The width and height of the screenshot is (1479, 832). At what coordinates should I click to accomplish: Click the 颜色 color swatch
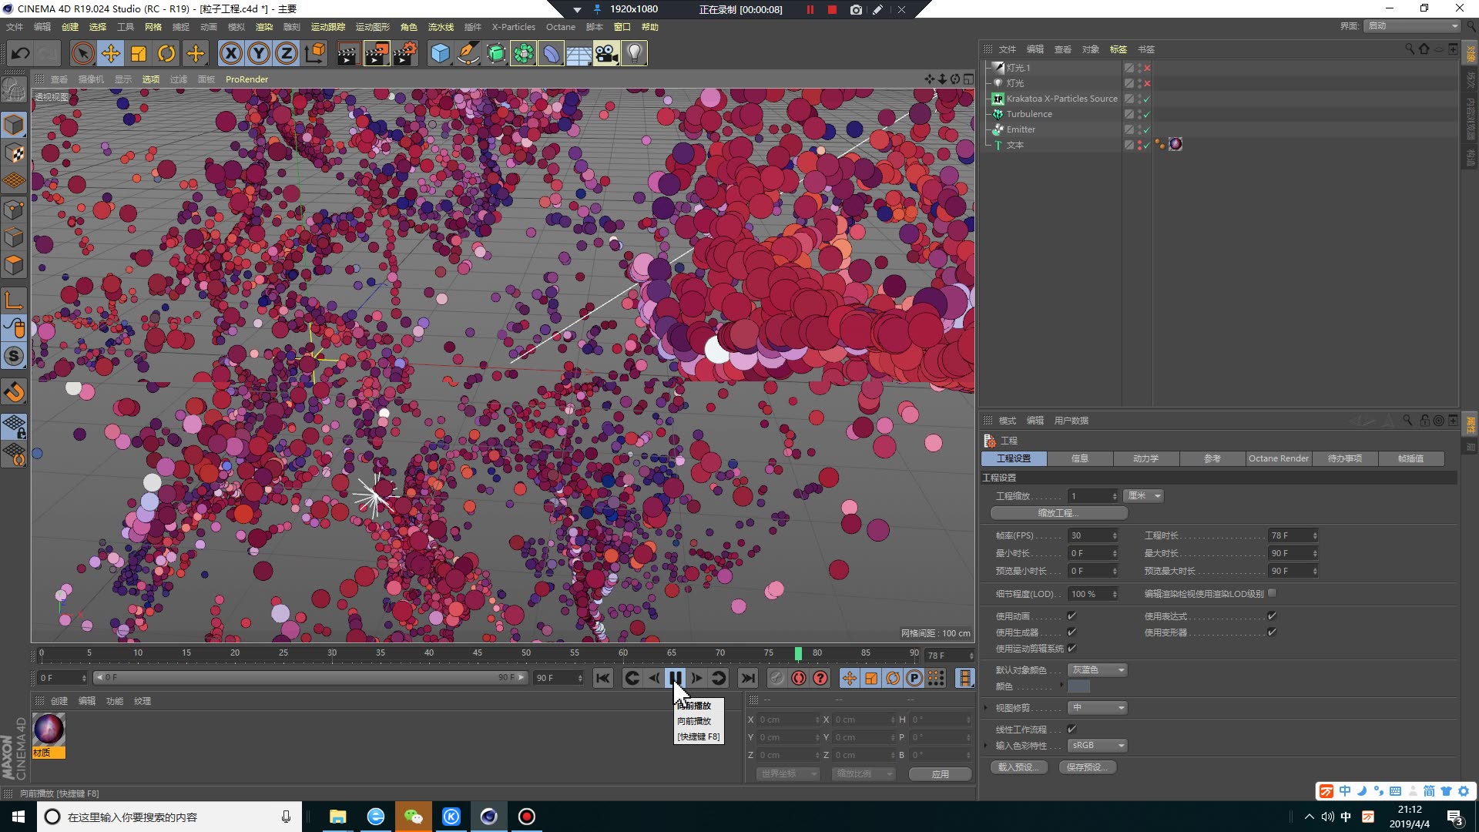pyautogui.click(x=1078, y=686)
